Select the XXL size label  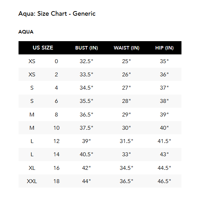coord(32,181)
